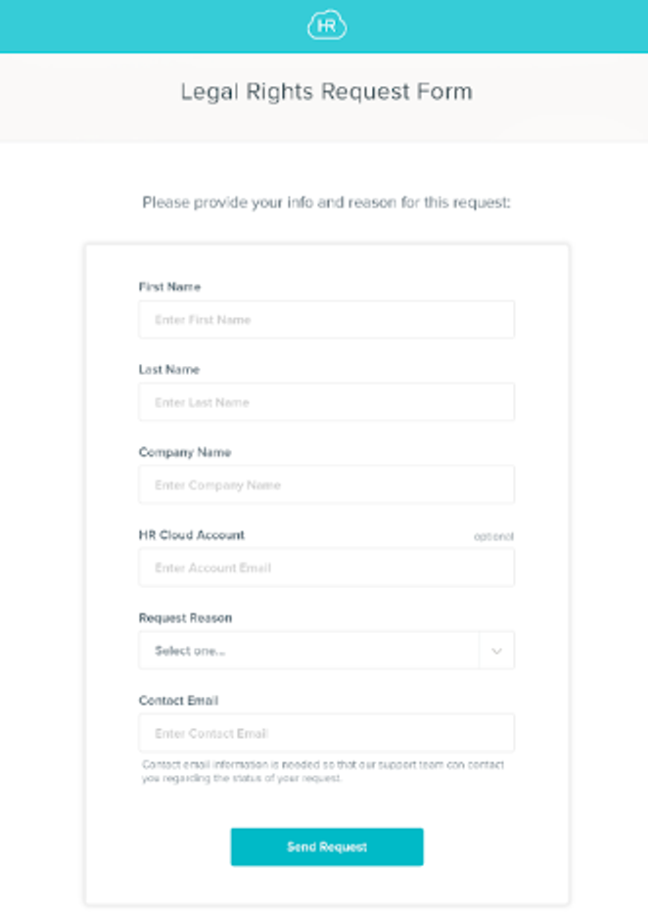Click the First Name label
The height and width of the screenshot is (914, 648).
pyautogui.click(x=169, y=287)
